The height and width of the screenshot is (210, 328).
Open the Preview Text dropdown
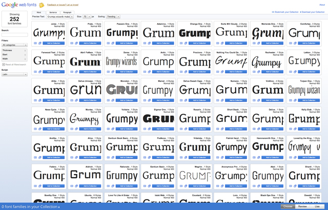(x=60, y=16)
